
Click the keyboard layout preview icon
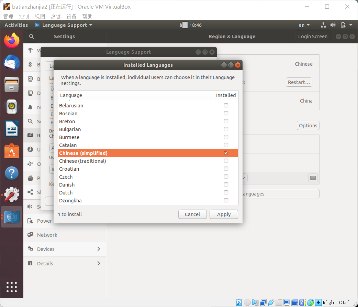click(x=313, y=178)
